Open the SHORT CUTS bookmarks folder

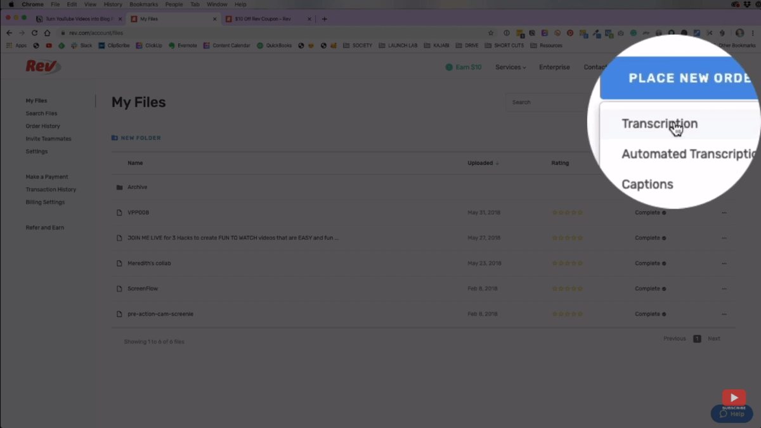click(504, 46)
